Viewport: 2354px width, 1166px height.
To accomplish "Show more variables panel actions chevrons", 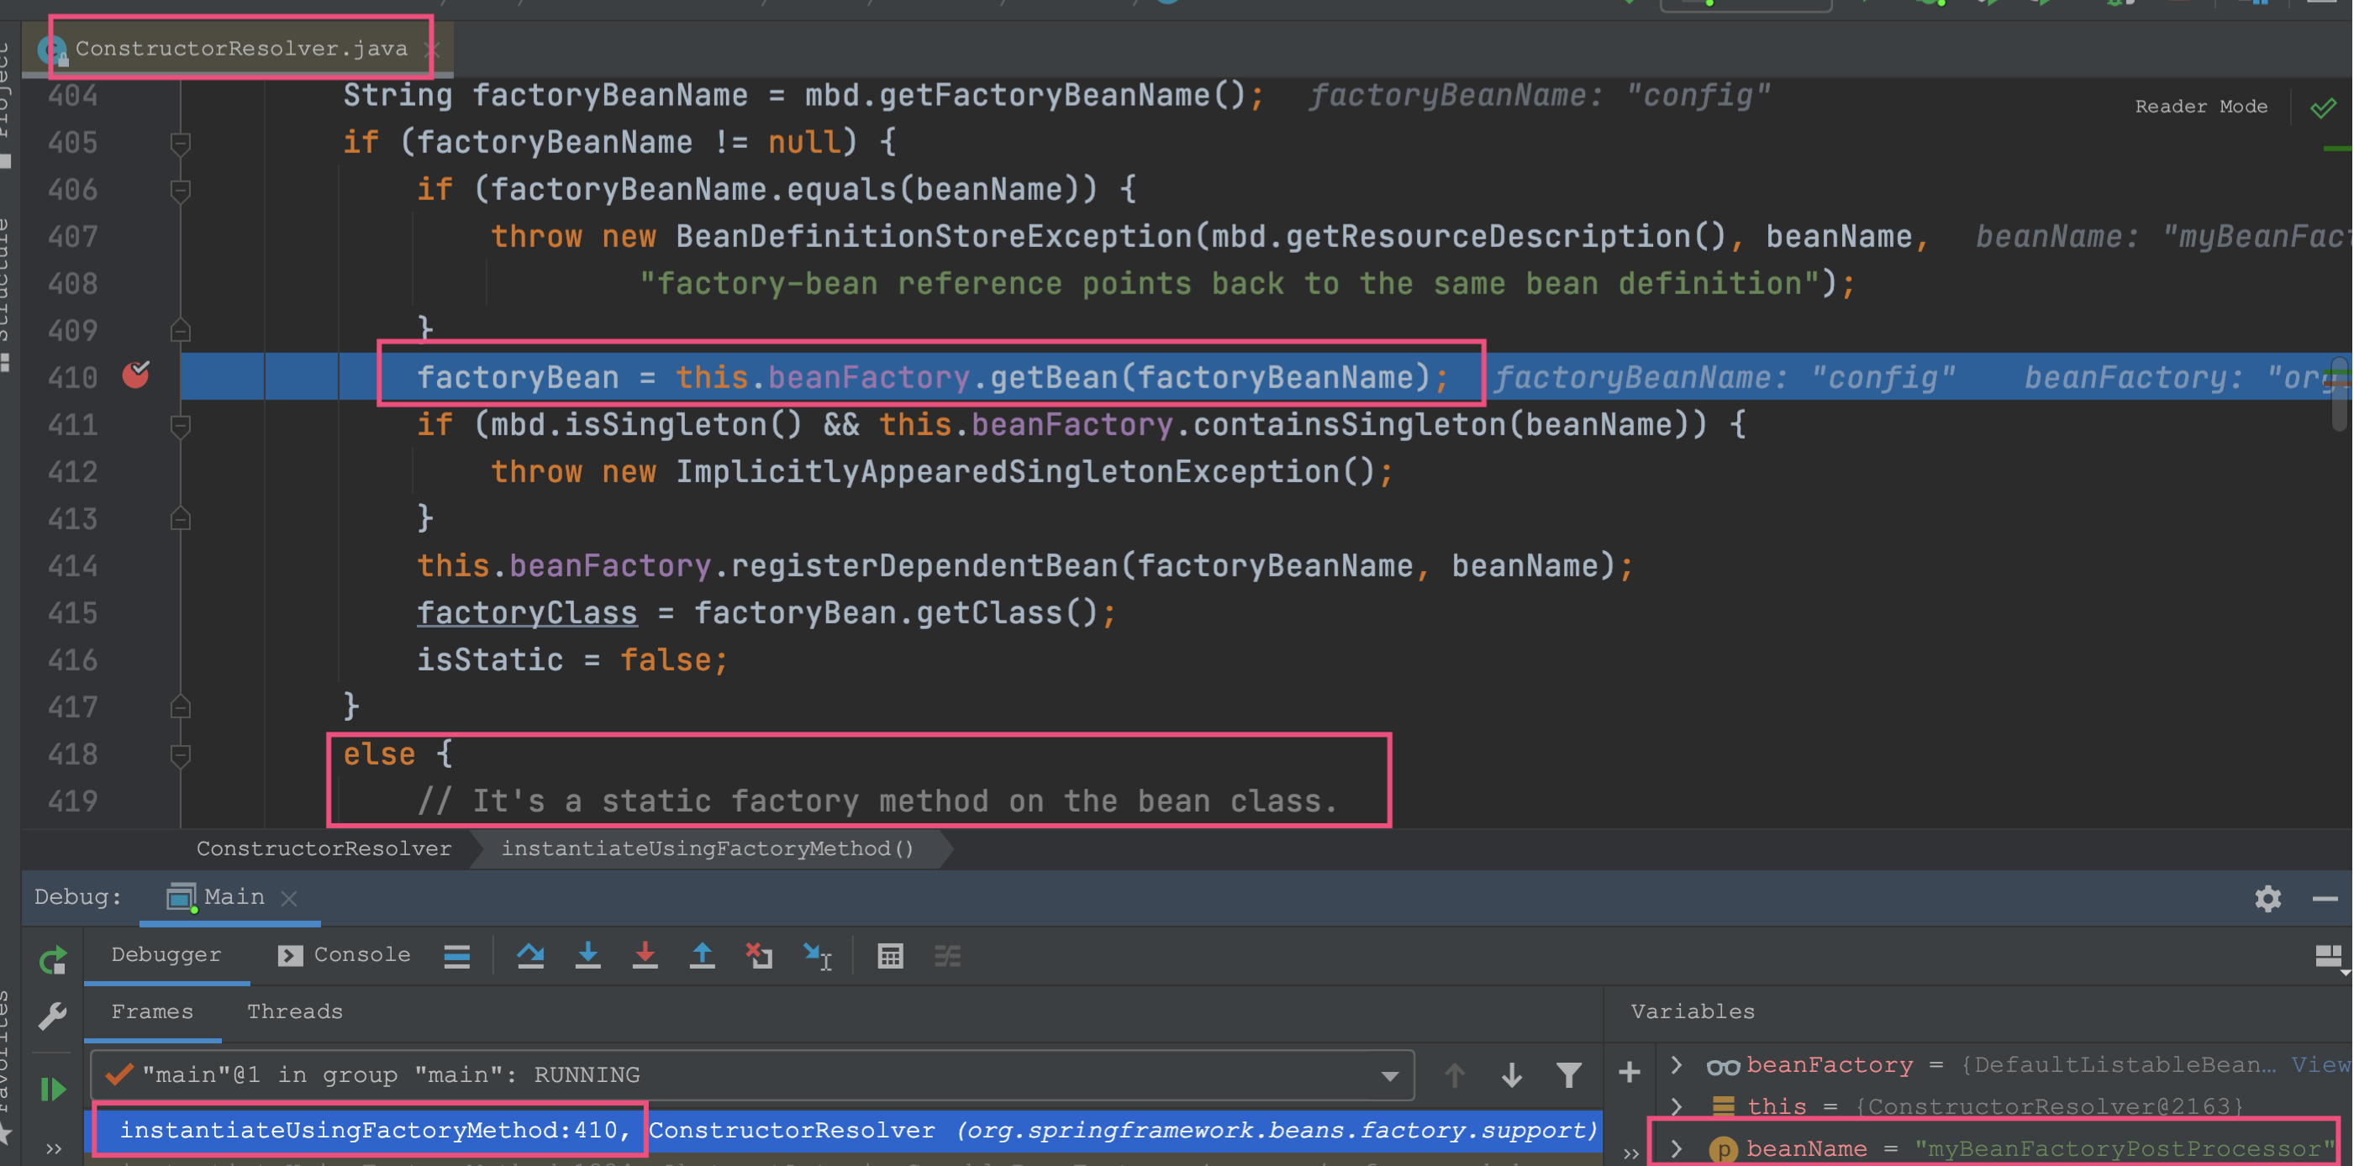I will [1630, 1153].
